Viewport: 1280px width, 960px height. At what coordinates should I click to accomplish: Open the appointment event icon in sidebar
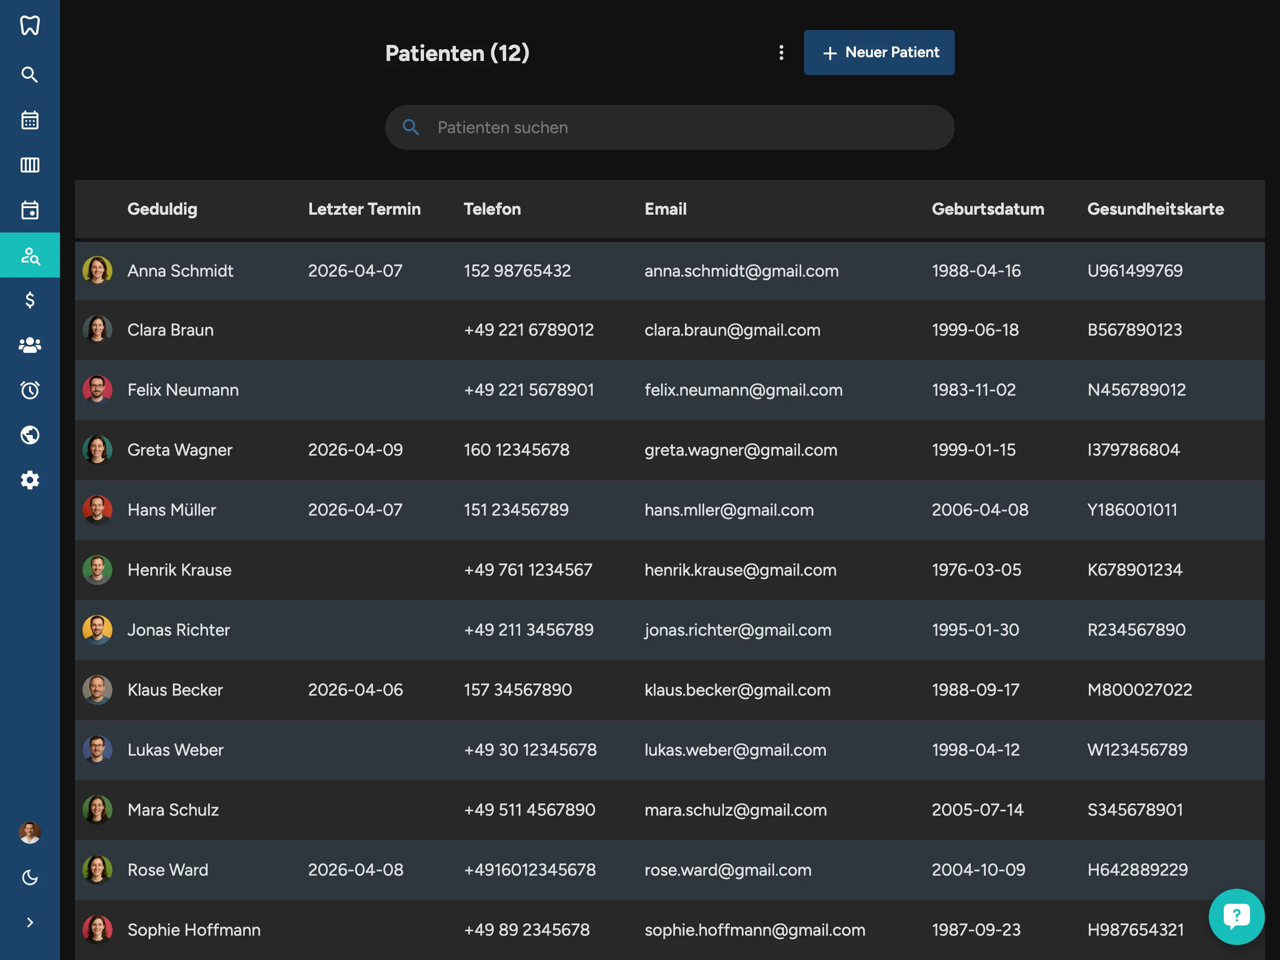[30, 210]
